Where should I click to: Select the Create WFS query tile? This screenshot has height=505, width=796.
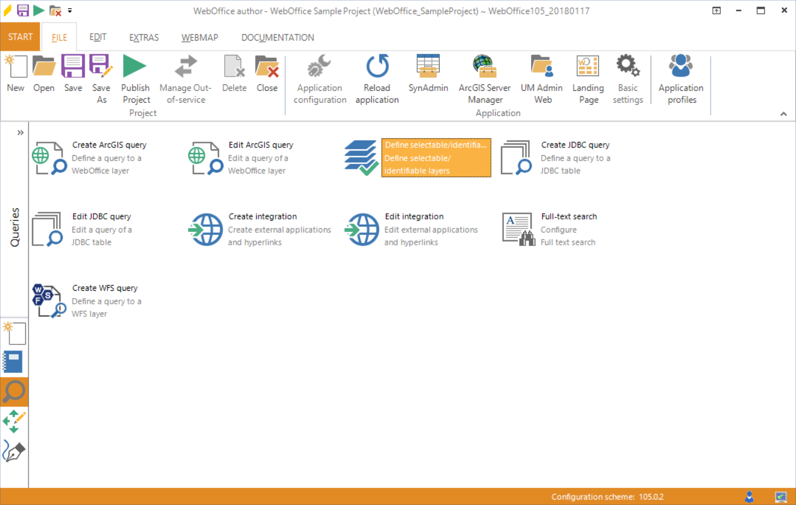tap(89, 300)
